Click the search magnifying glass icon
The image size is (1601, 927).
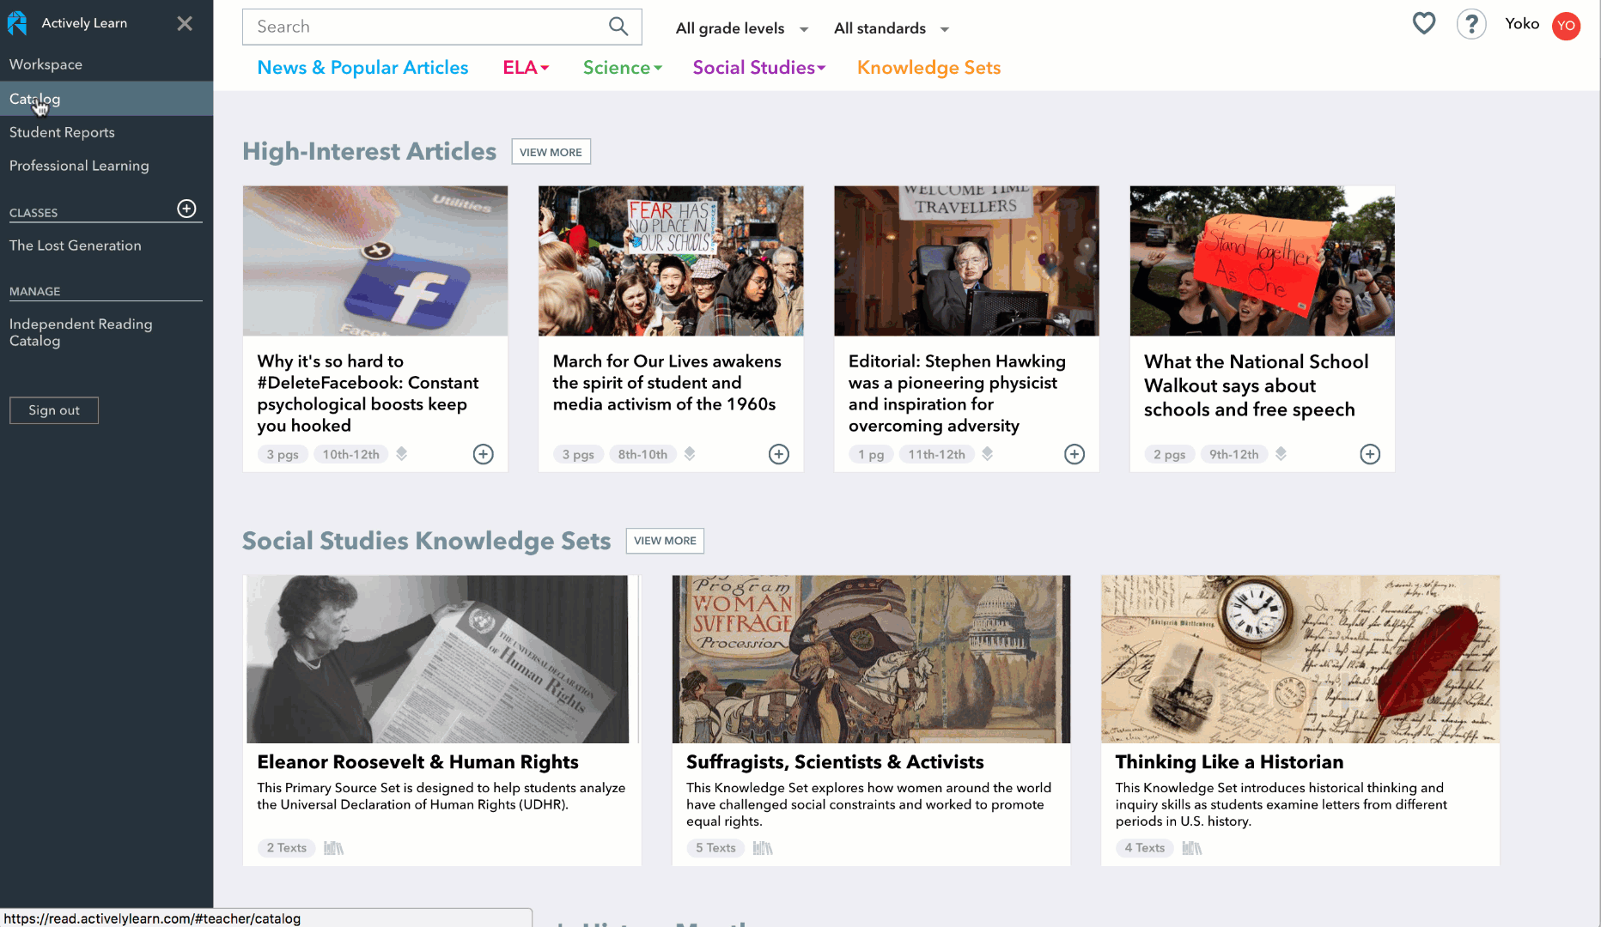click(x=618, y=27)
